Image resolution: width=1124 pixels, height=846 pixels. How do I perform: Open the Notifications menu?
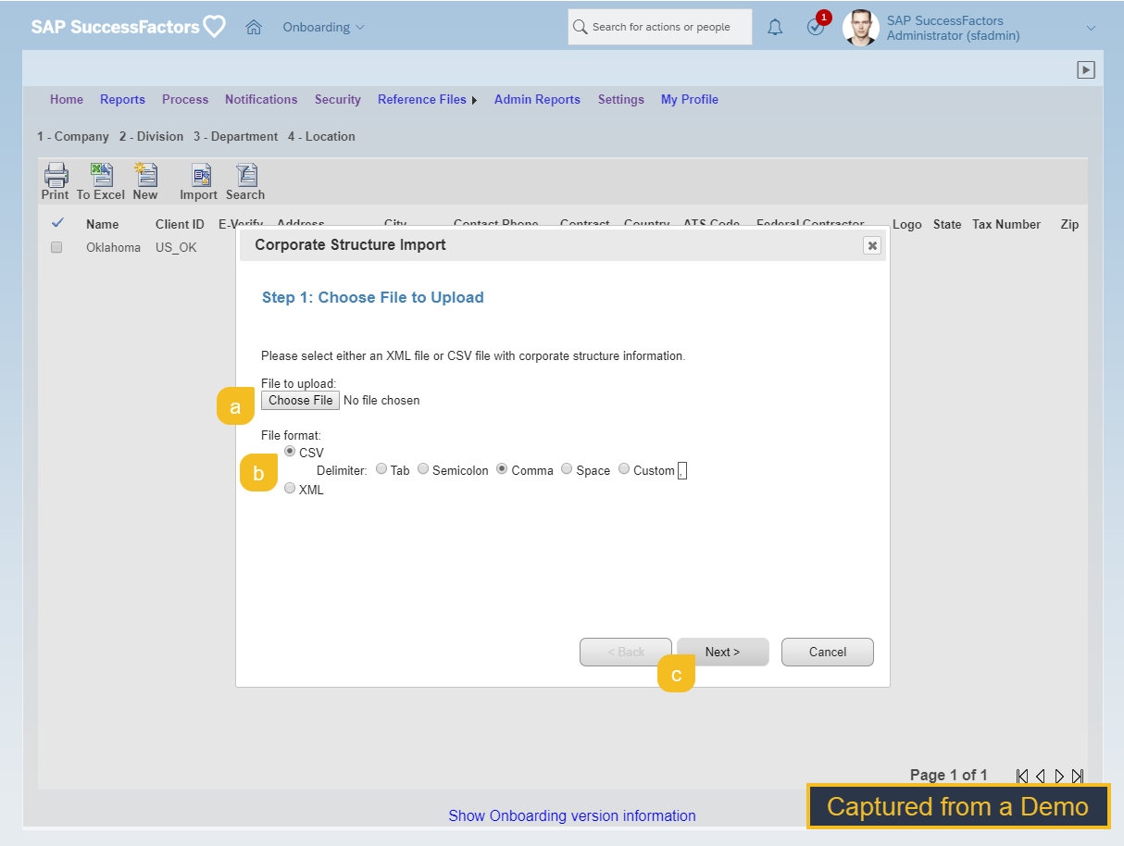(x=261, y=100)
